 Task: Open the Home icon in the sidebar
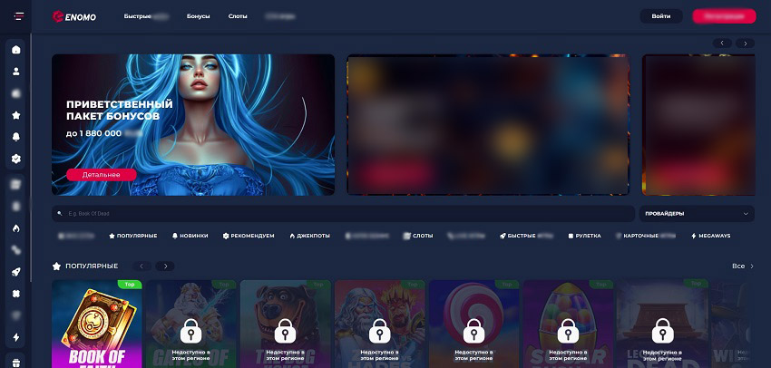pos(16,49)
